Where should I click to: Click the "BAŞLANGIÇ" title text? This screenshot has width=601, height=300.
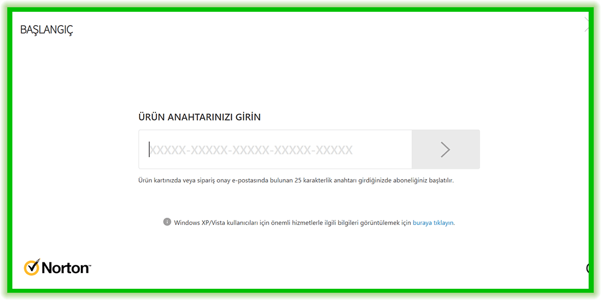(x=47, y=30)
